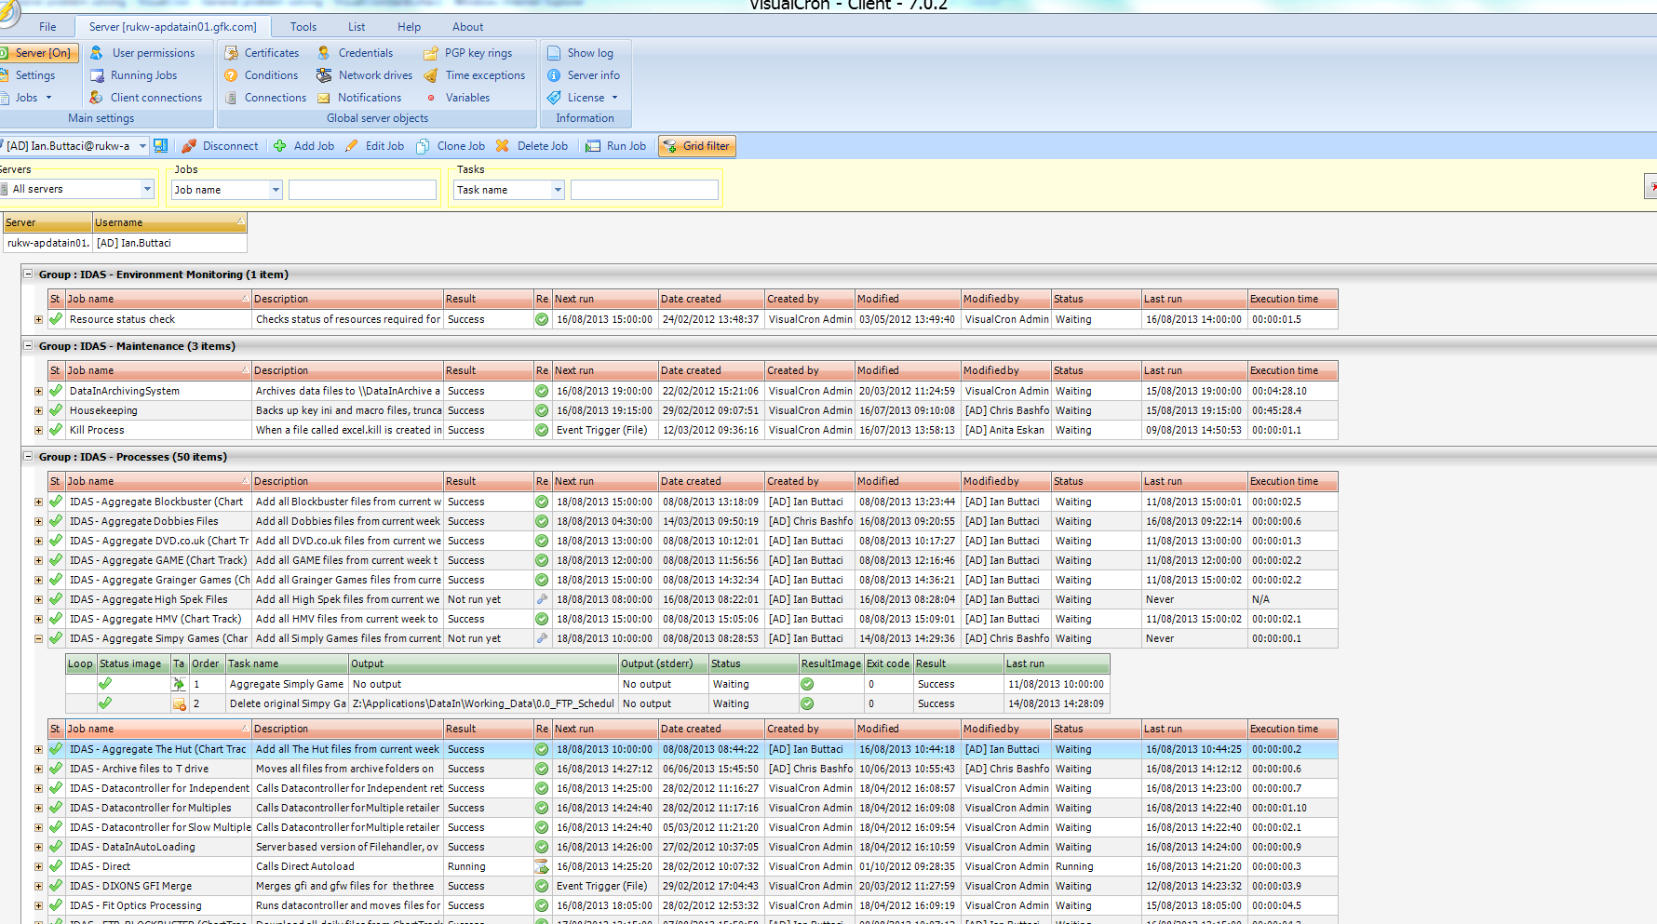
Task: Click the Jobs filter text field
Action: [362, 190]
